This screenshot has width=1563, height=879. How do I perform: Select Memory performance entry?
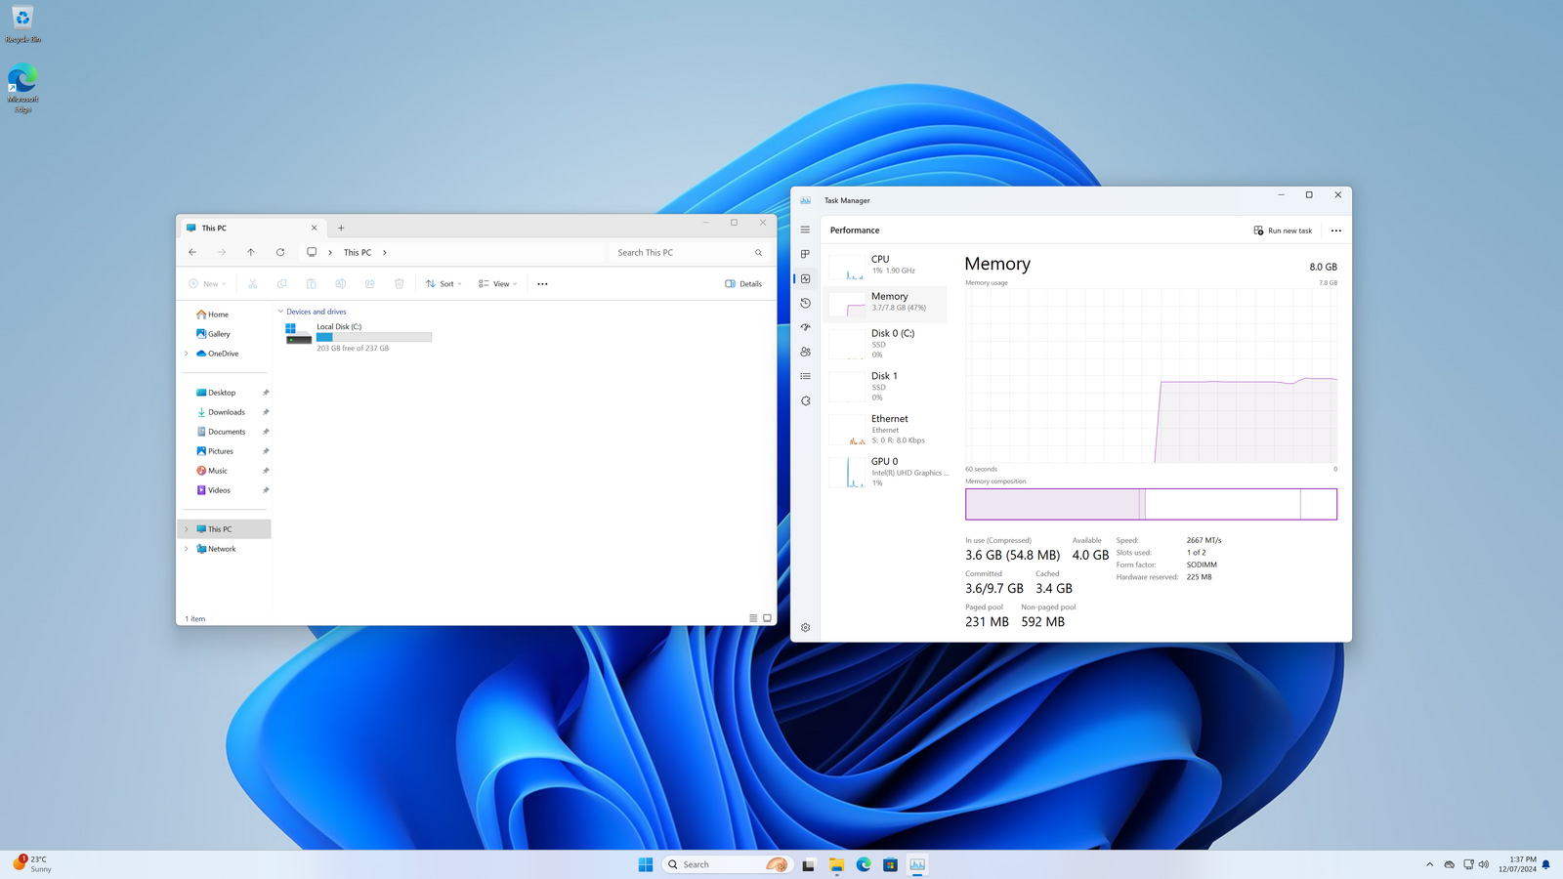(x=887, y=303)
